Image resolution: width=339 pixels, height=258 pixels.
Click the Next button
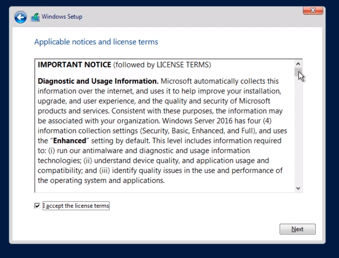pyautogui.click(x=297, y=229)
